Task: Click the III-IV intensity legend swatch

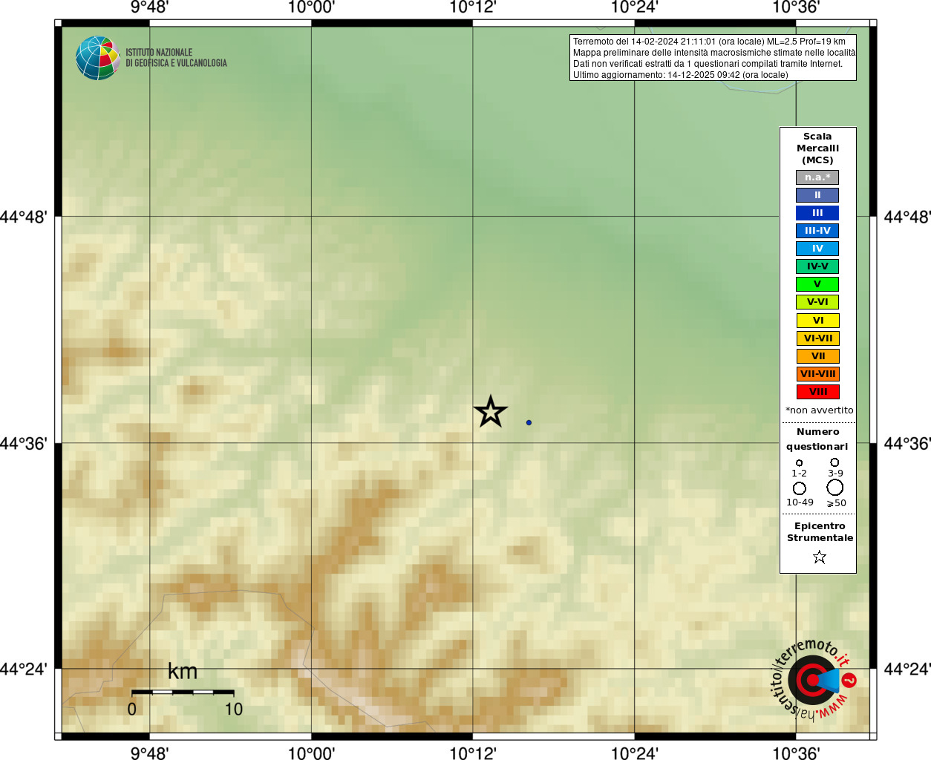Action: [817, 231]
